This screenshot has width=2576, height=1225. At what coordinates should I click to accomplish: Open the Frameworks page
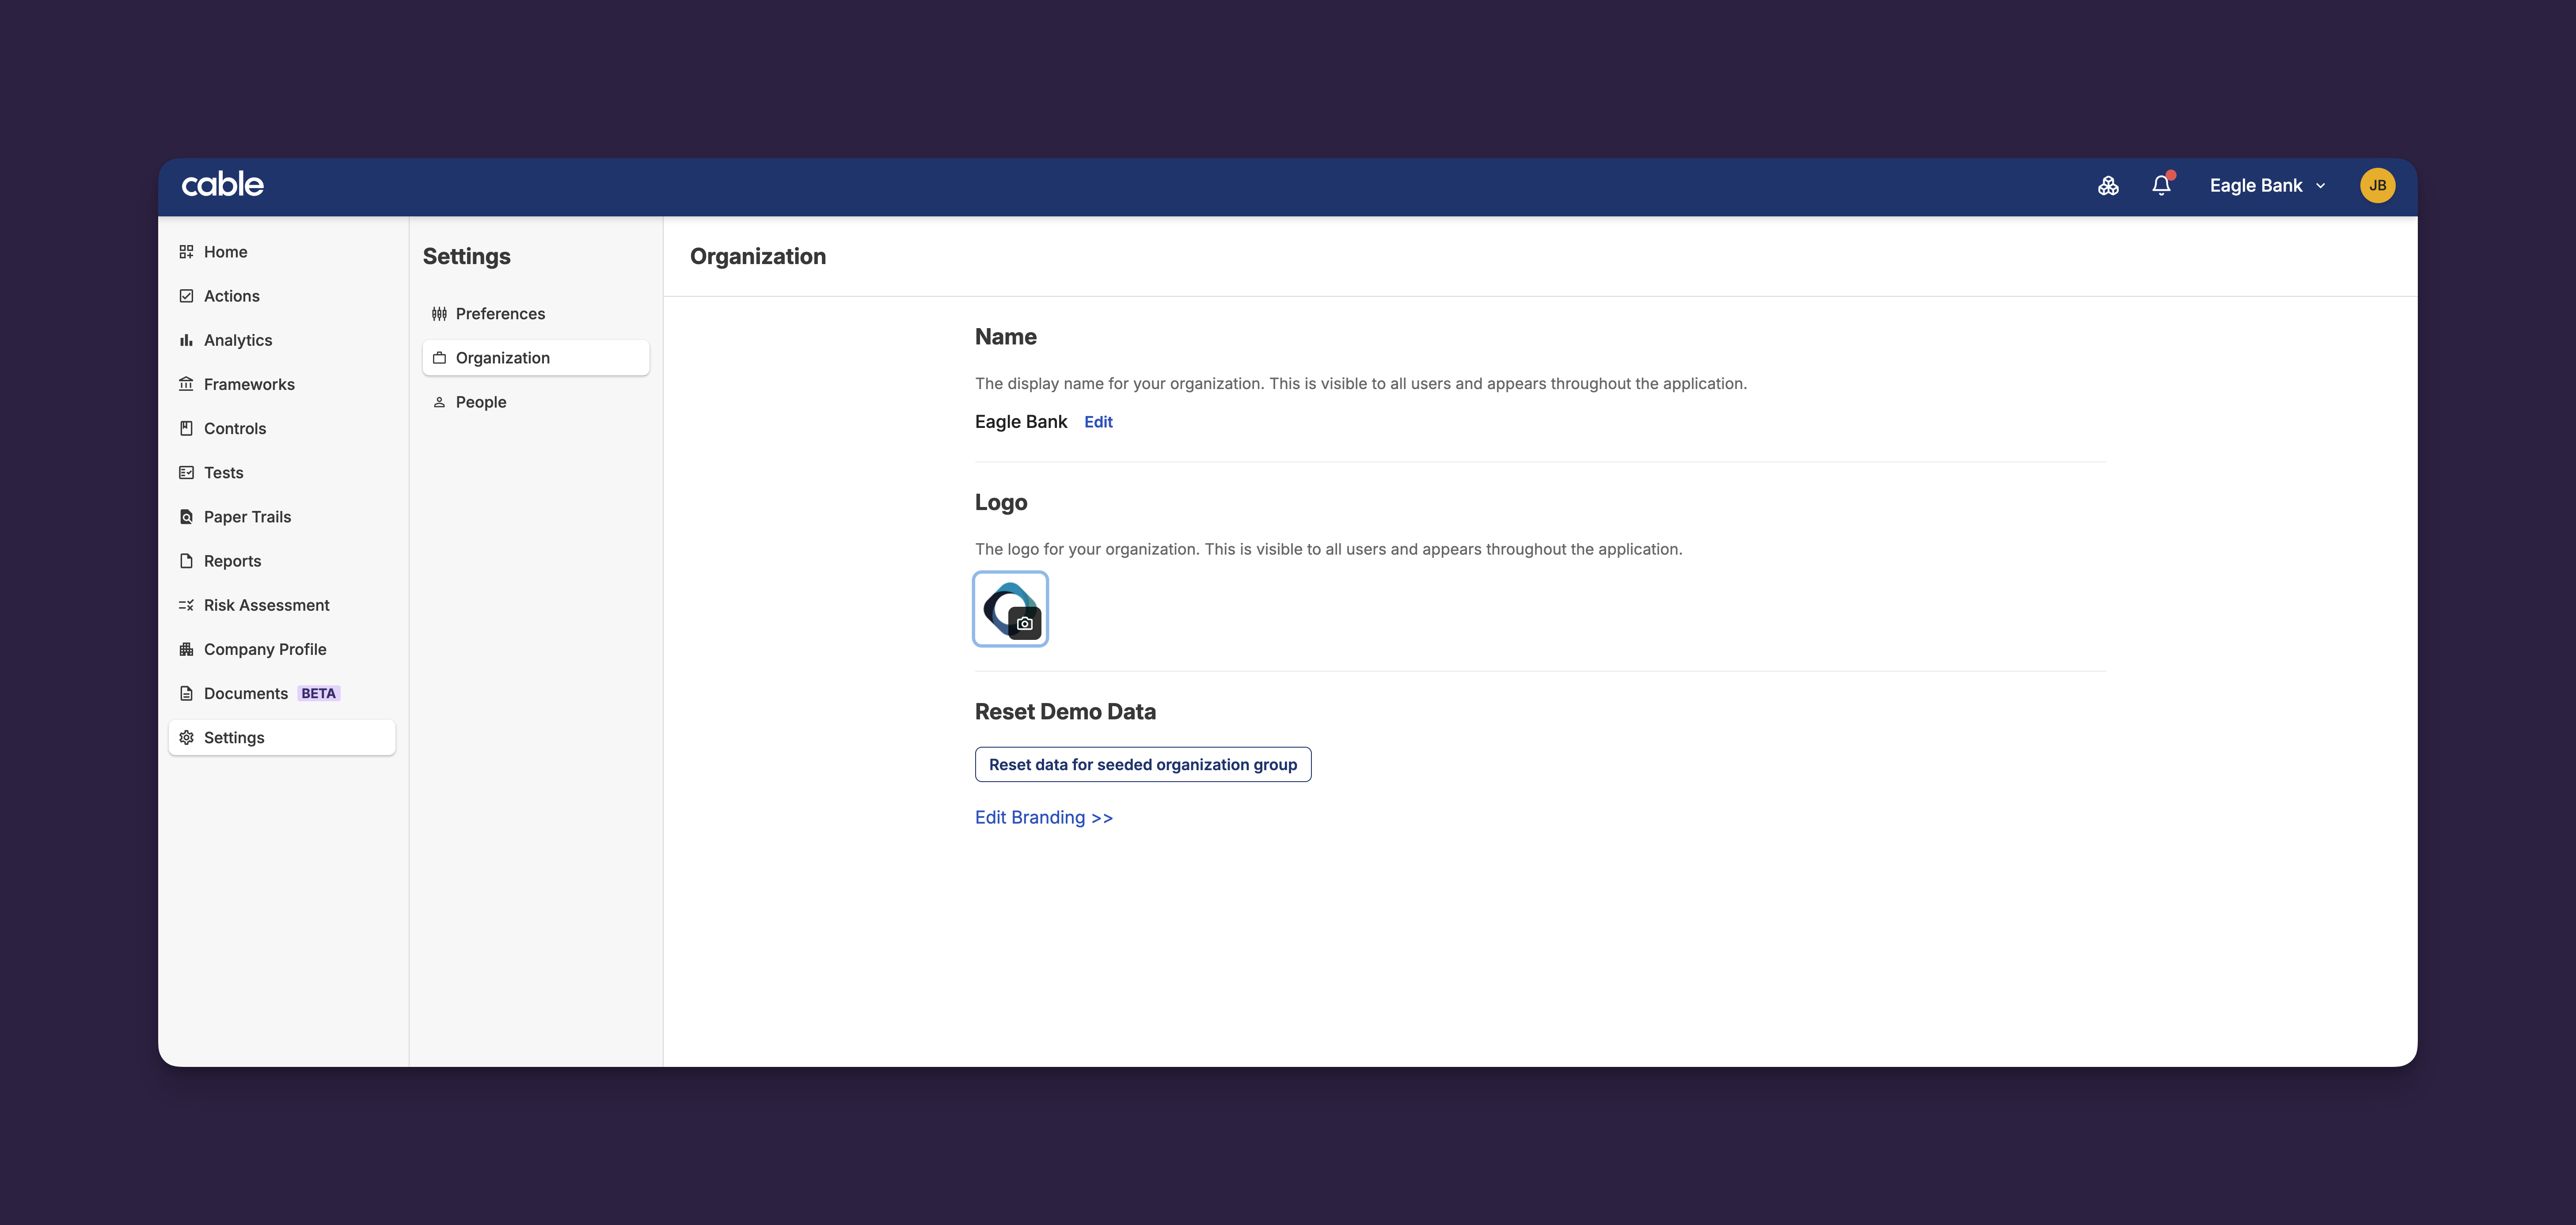click(282, 384)
